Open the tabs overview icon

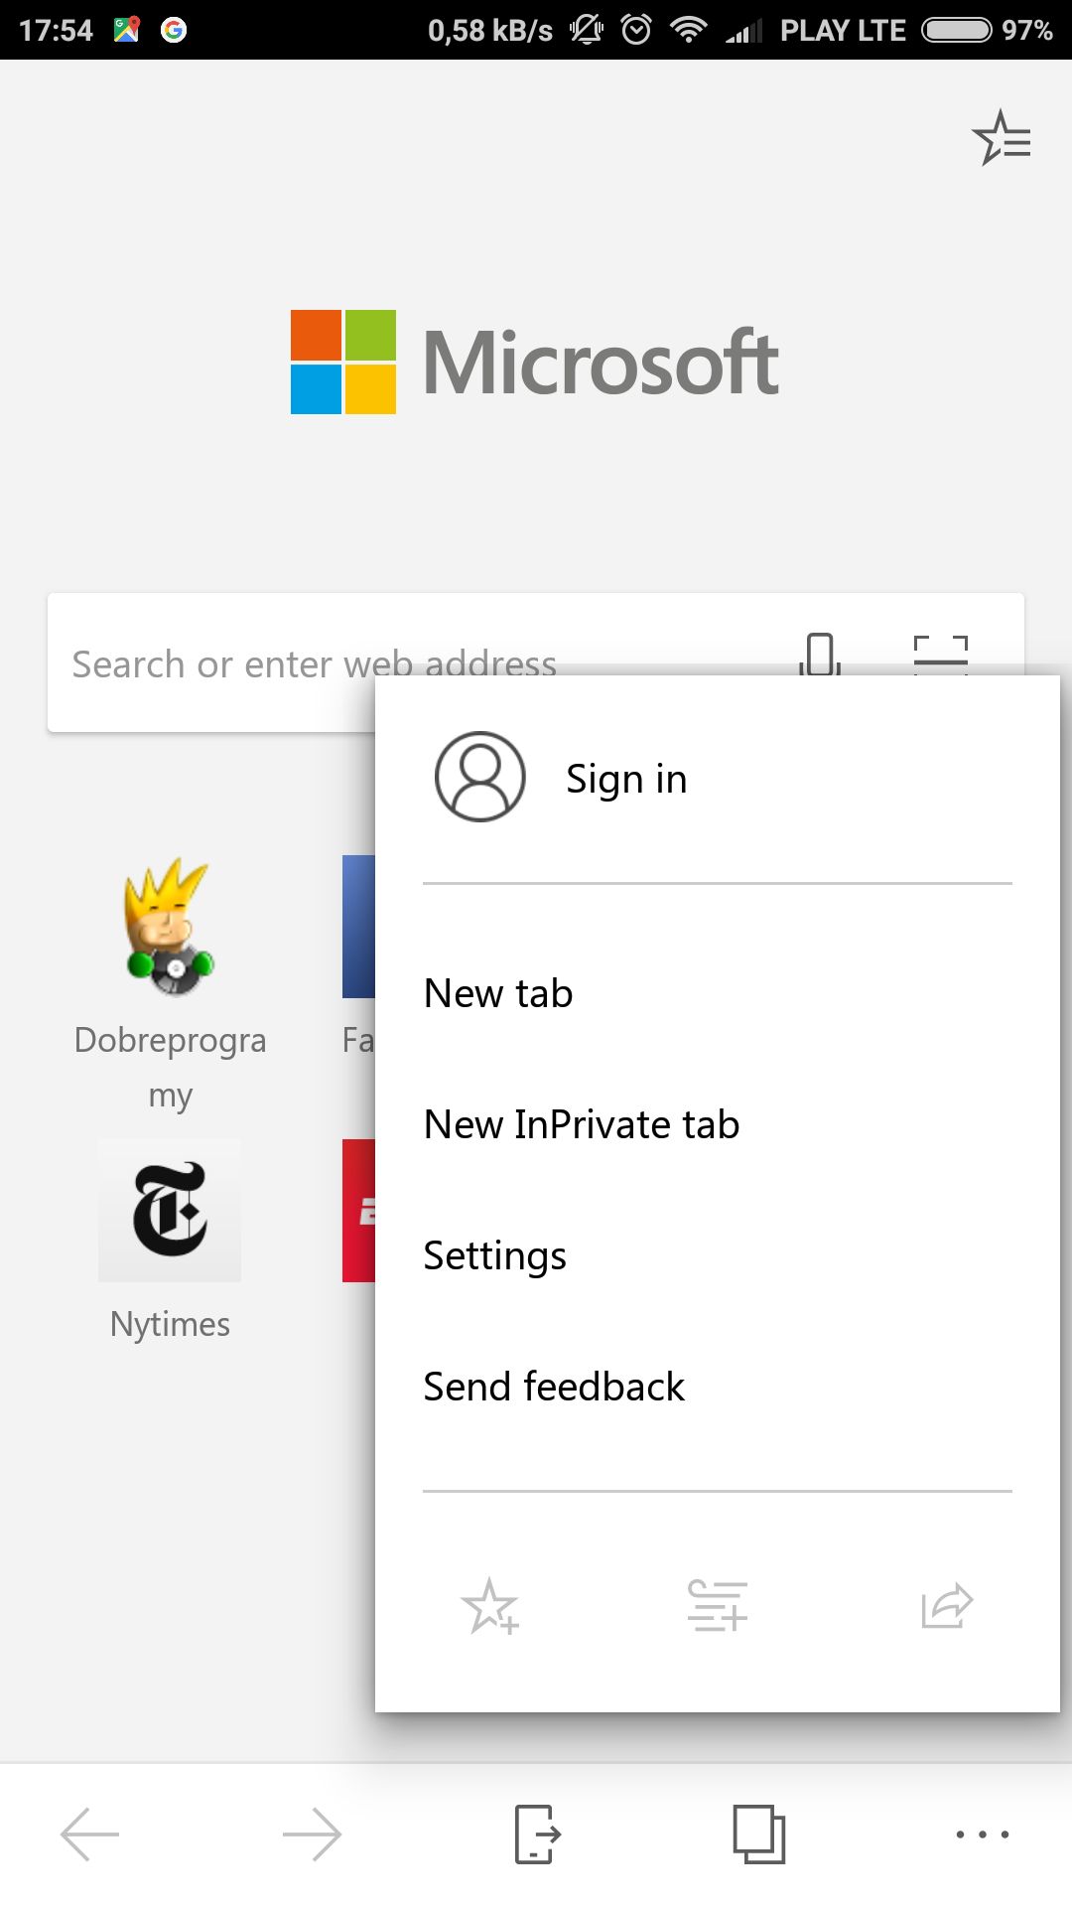(x=759, y=1834)
